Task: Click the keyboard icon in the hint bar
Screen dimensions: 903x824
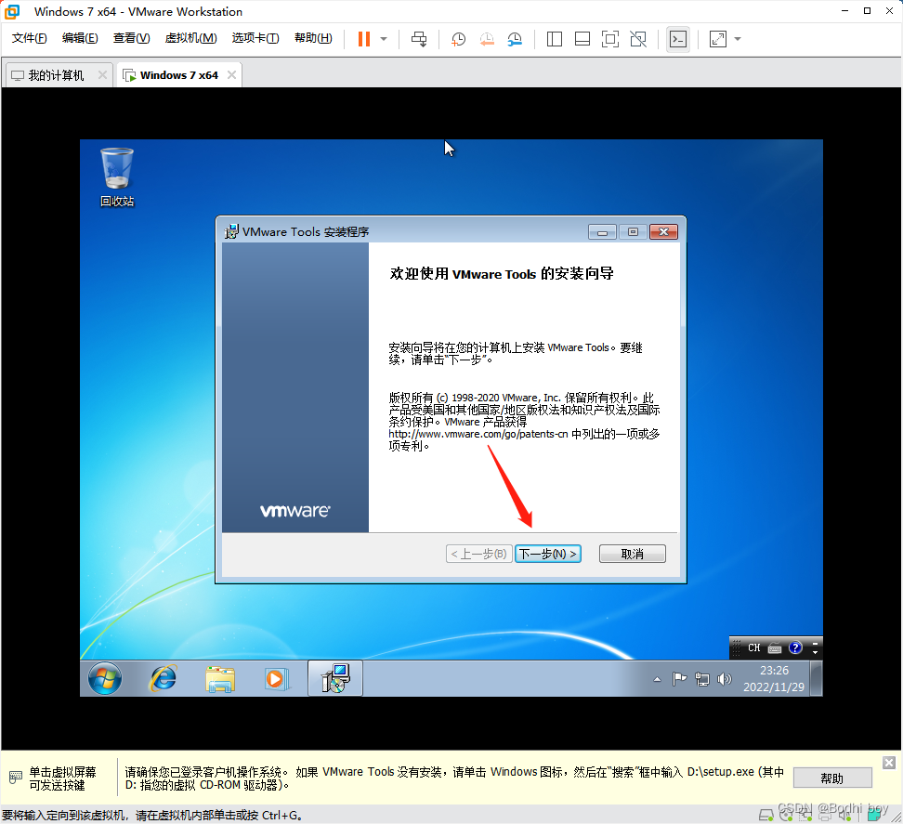Action: pos(16,778)
